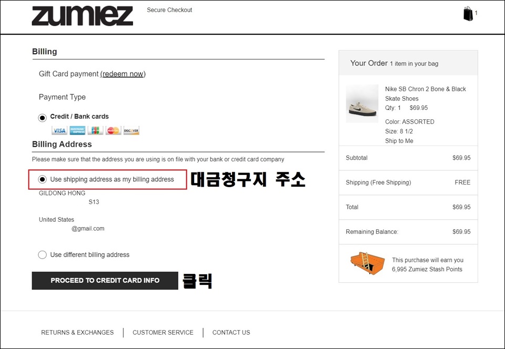Screen dimensions: 505x349
Task: Click the Visa card icon
Action: click(x=59, y=130)
